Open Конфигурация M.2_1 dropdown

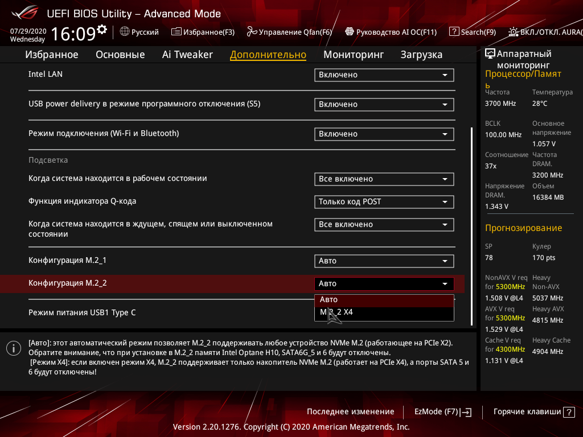pyautogui.click(x=384, y=261)
